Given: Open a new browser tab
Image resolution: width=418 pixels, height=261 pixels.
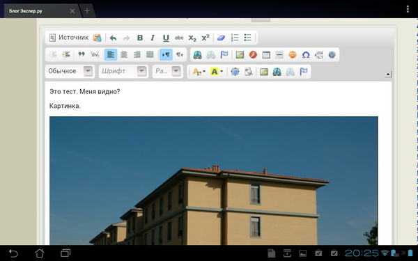Looking at the screenshot, I should 87,11.
